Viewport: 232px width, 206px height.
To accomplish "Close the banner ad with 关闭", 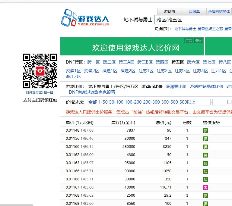I will point(199,40).
